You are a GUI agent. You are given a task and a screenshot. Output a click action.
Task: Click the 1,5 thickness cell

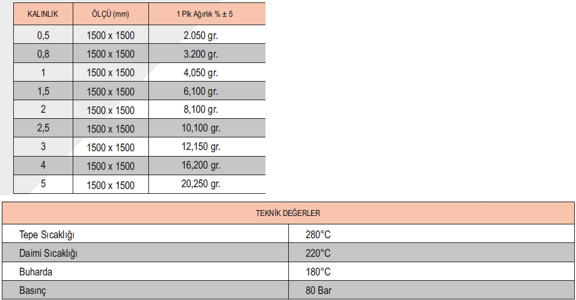pos(43,92)
